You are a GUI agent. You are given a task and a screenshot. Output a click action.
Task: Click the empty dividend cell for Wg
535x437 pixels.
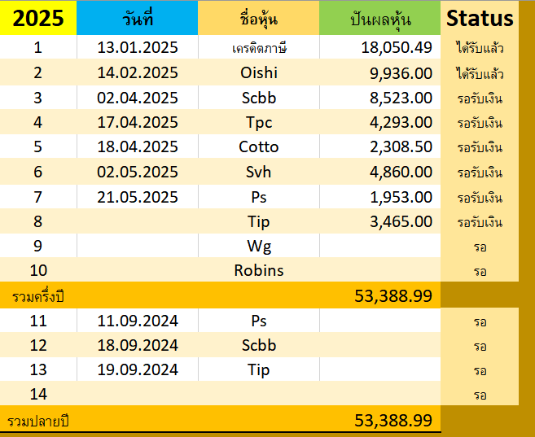pyautogui.click(x=379, y=246)
